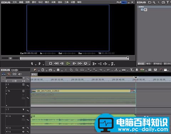The image size is (171, 134).
Task: Click the Redo icon
Action: click(108, 70)
